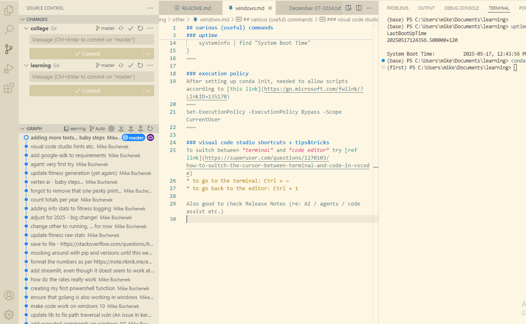Toggle scroll-to-current-commit in the Graph panel
This screenshot has height=324, width=526.
click(111, 128)
